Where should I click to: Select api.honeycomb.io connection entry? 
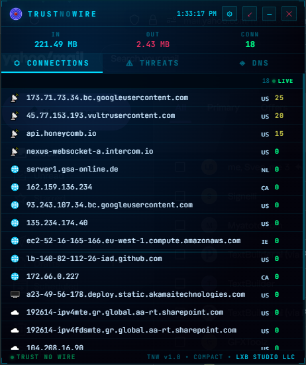point(62,134)
